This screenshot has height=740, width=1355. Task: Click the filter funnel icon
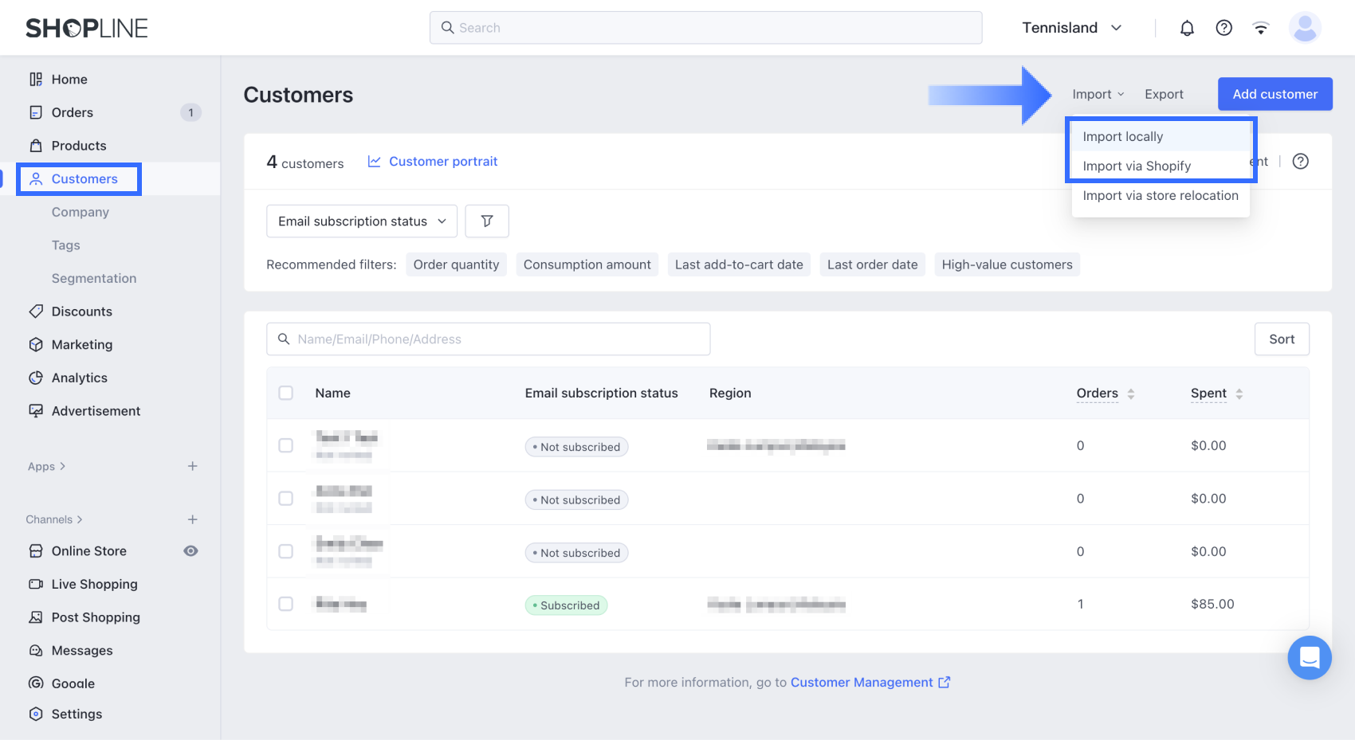(x=487, y=221)
